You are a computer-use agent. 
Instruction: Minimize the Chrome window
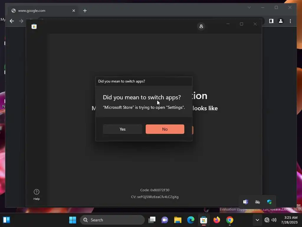263,7
